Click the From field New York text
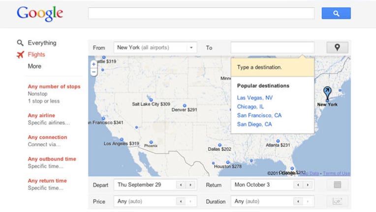Image resolution: width=376 pixels, height=212 pixels. point(143,48)
